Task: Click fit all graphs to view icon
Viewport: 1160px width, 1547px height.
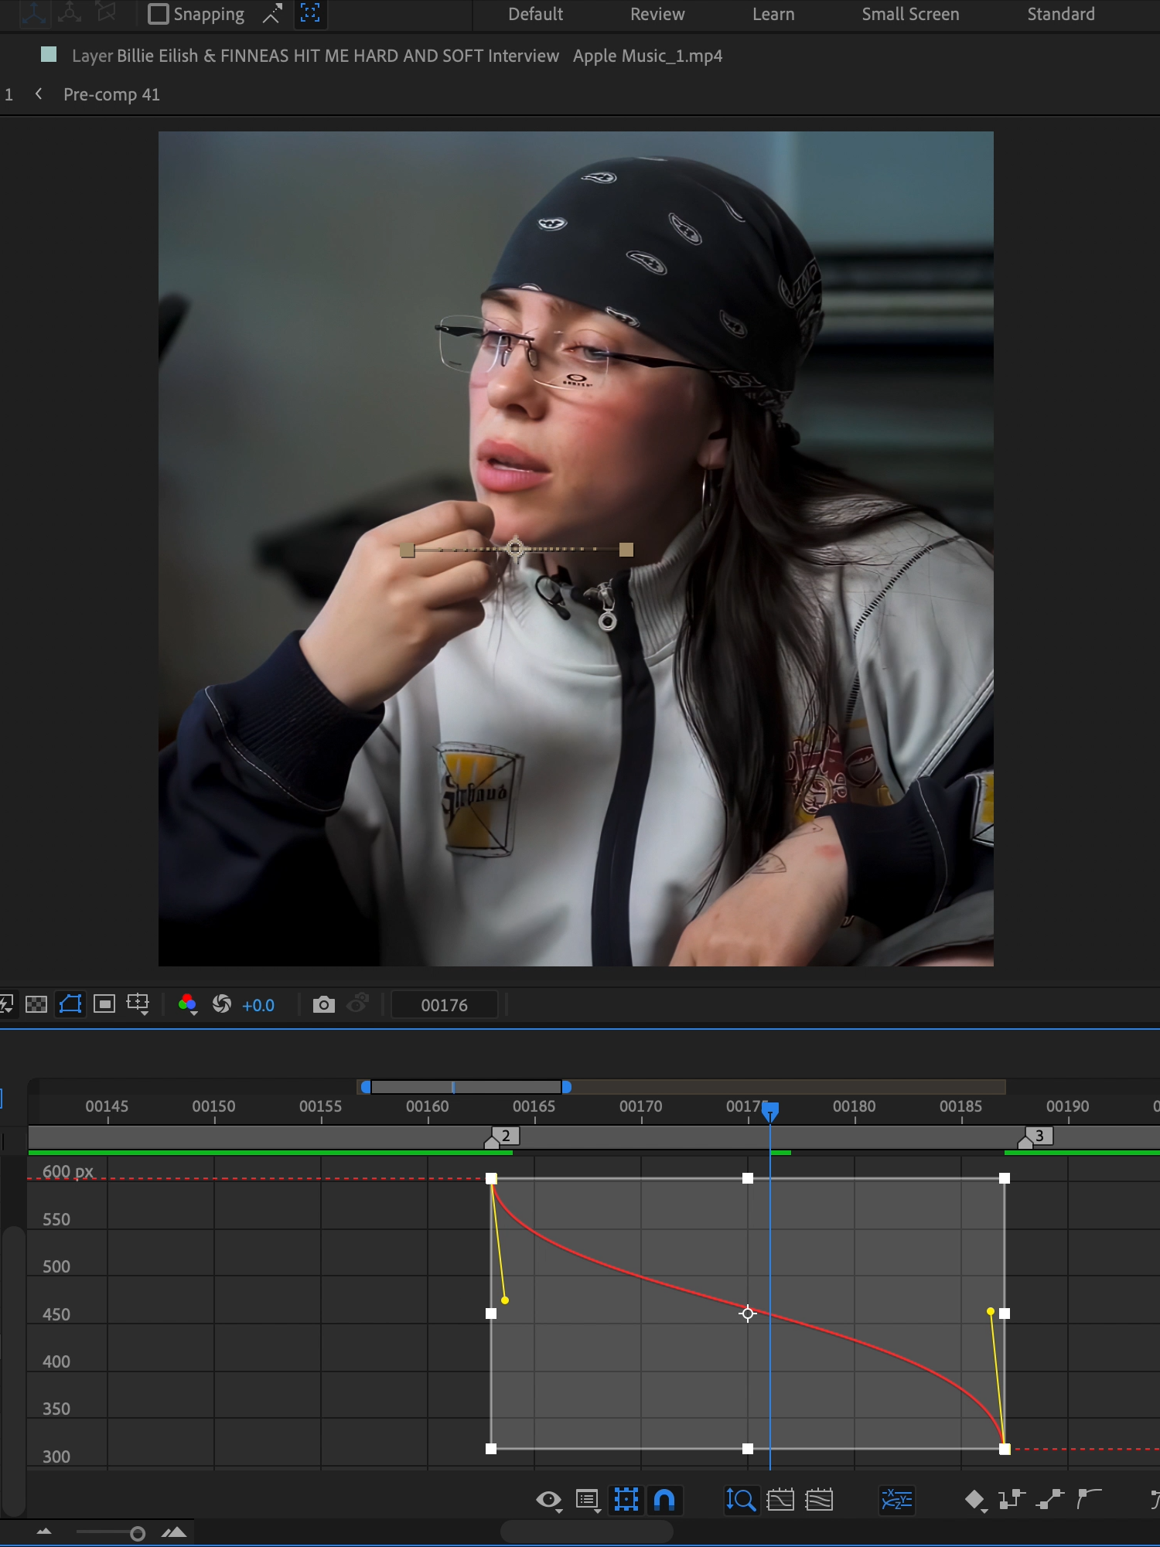Action: [x=819, y=1500]
